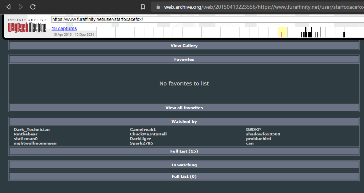Open watcher shadowfox8588's profile
The height and width of the screenshot is (193, 364).
pyautogui.click(x=263, y=134)
